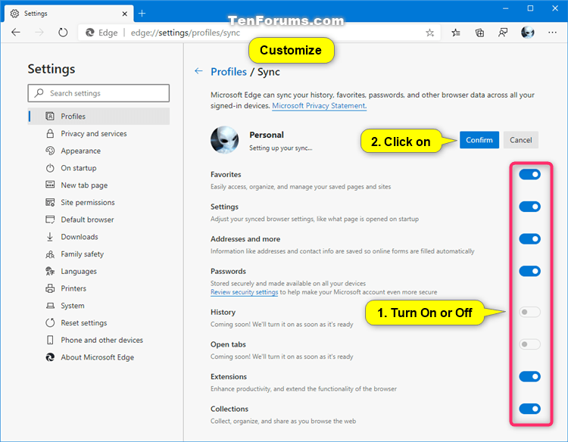Toggle Favorites sync switch
The height and width of the screenshot is (442, 568).
(529, 175)
